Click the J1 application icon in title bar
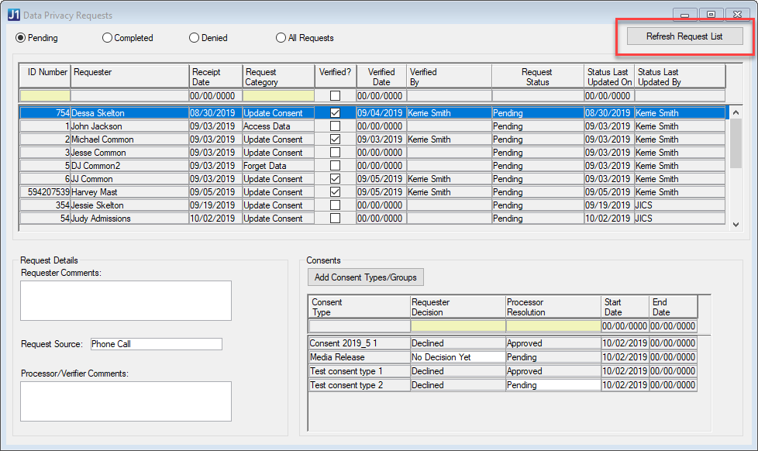758x451 pixels. pyautogui.click(x=12, y=14)
